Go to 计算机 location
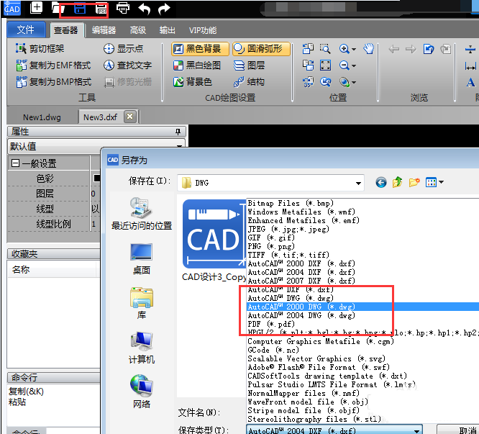Image resolution: width=479 pixels, height=434 pixels. coord(142,348)
